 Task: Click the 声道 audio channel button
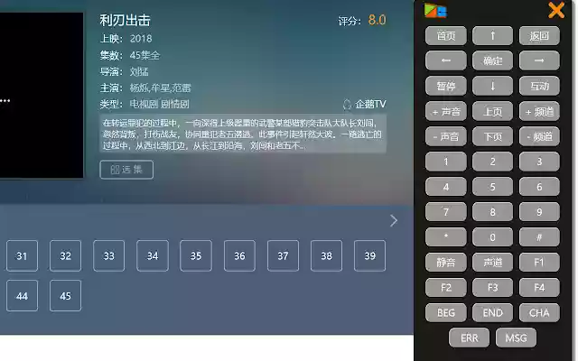point(492,263)
